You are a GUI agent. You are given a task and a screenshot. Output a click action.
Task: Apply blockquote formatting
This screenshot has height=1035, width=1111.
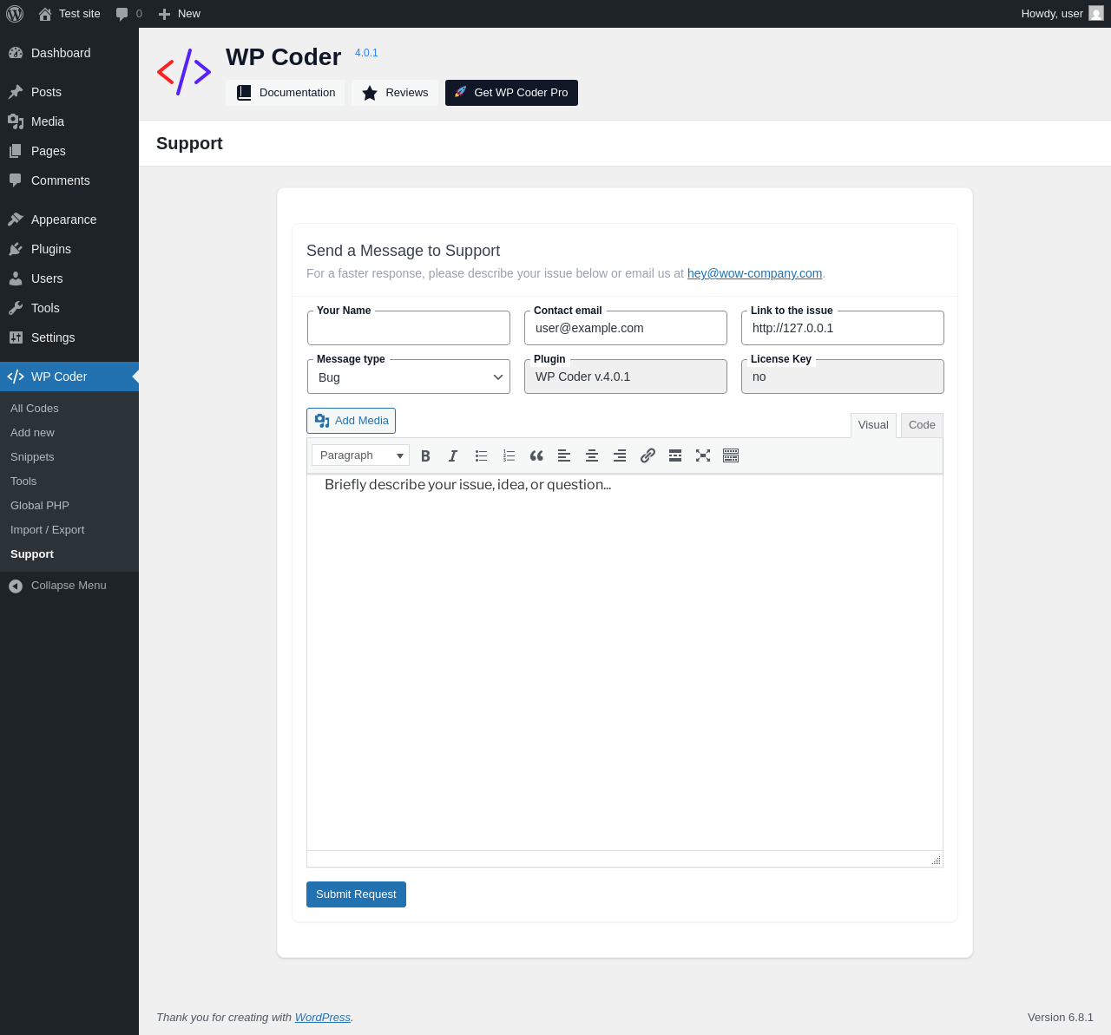[x=536, y=455]
